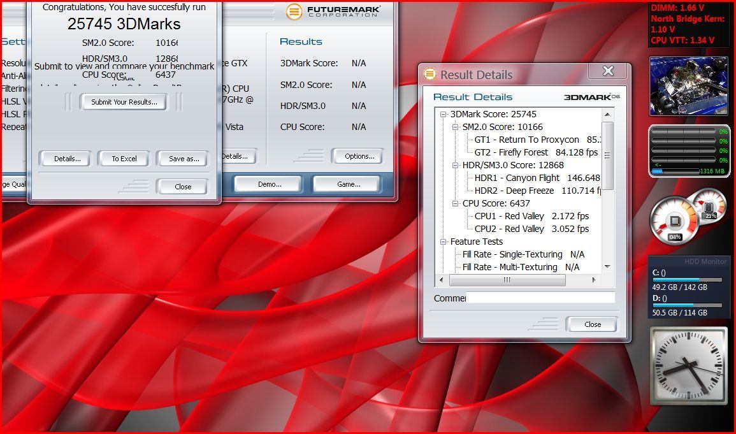The image size is (736, 434).
Task: Click Save as... button
Action: [x=184, y=159]
